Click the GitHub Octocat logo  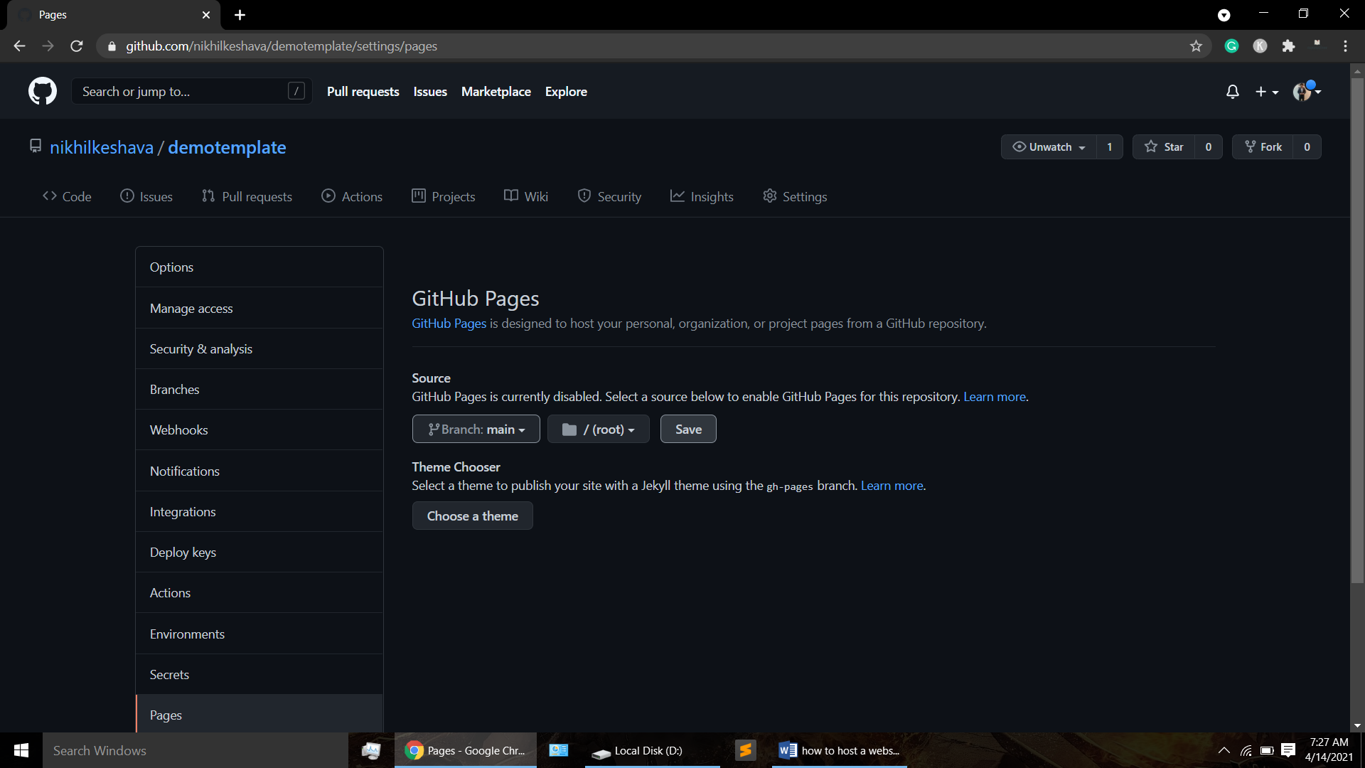43,91
